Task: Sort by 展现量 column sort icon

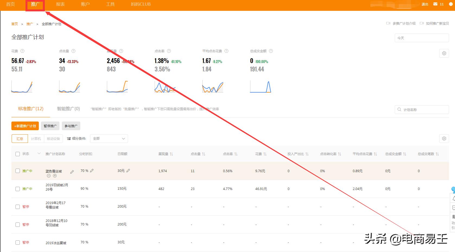Action: (x=171, y=154)
